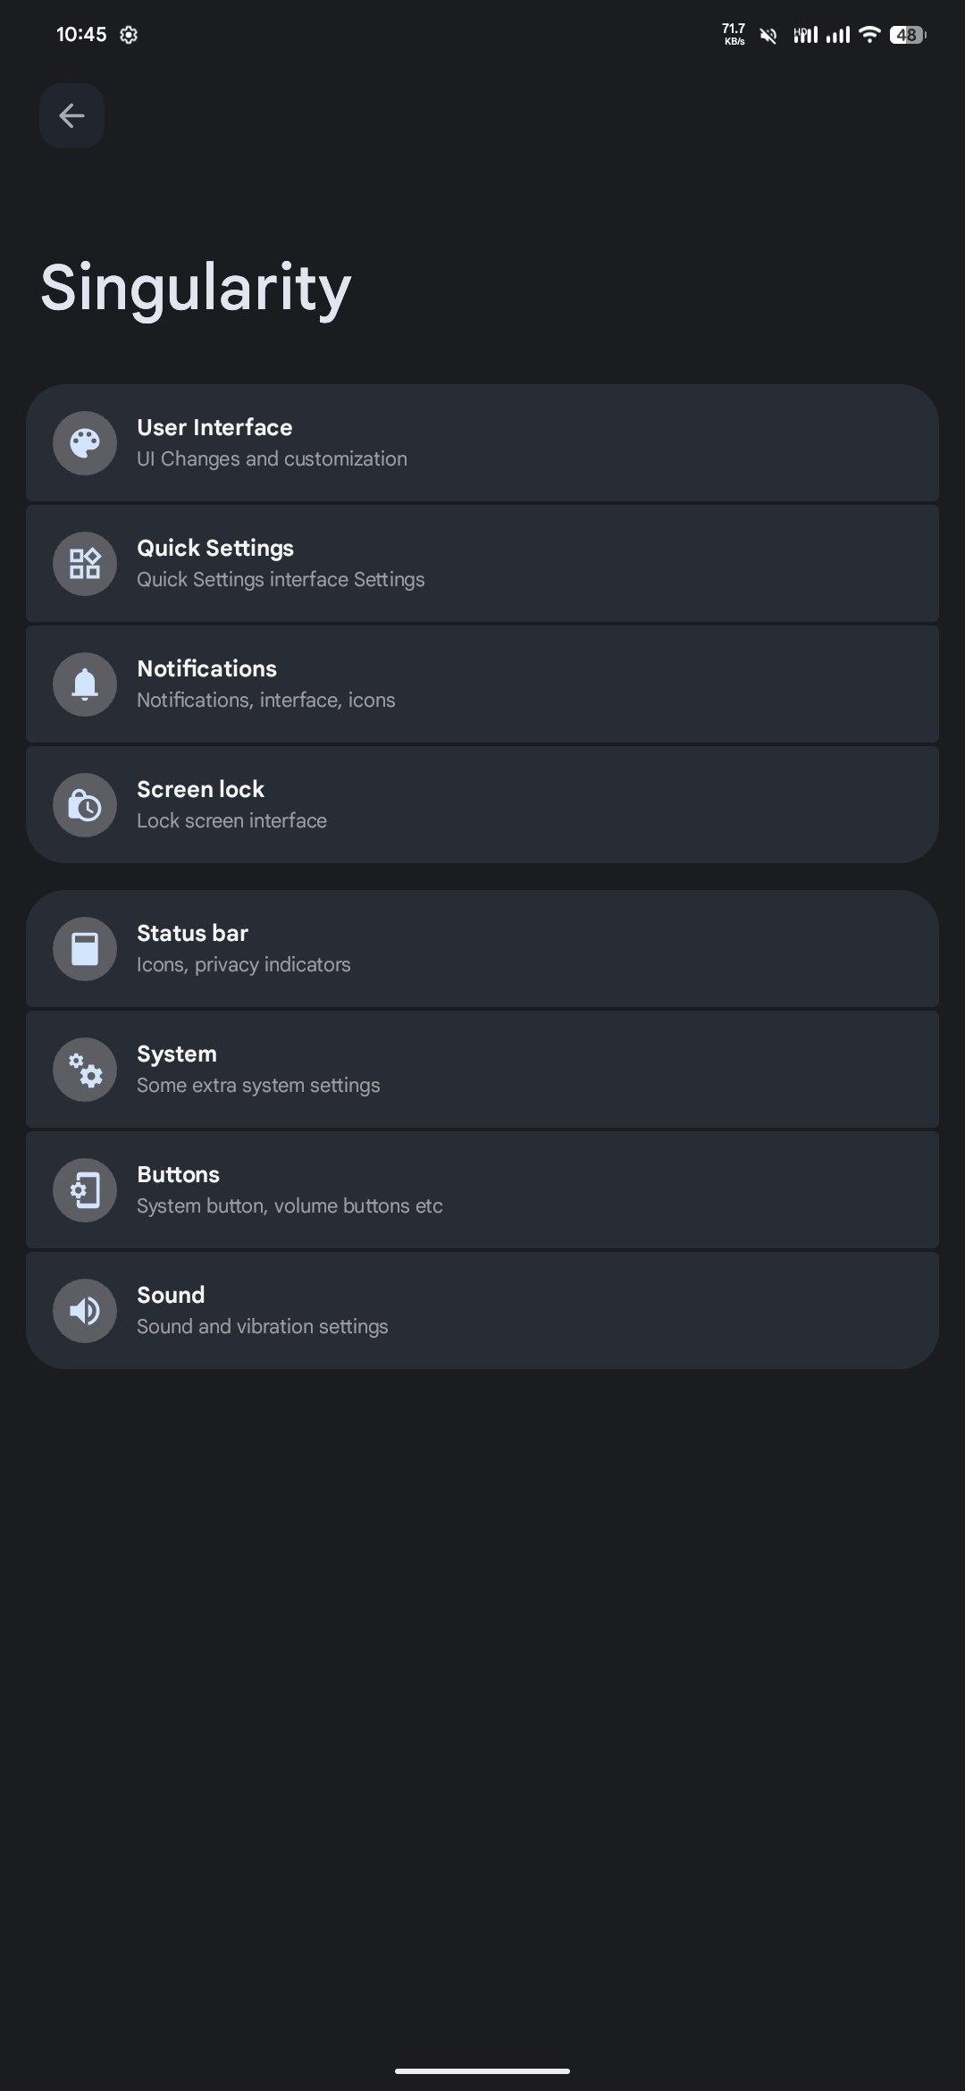Viewport: 965px width, 2091px height.
Task: Tap the Sound speaker icon
Action: 85,1311
